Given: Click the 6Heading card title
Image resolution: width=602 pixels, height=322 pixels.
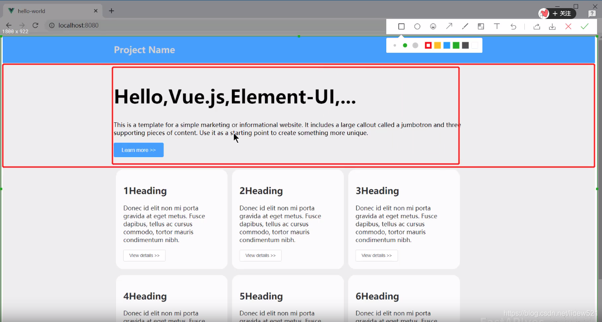Looking at the screenshot, I should 377,296.
